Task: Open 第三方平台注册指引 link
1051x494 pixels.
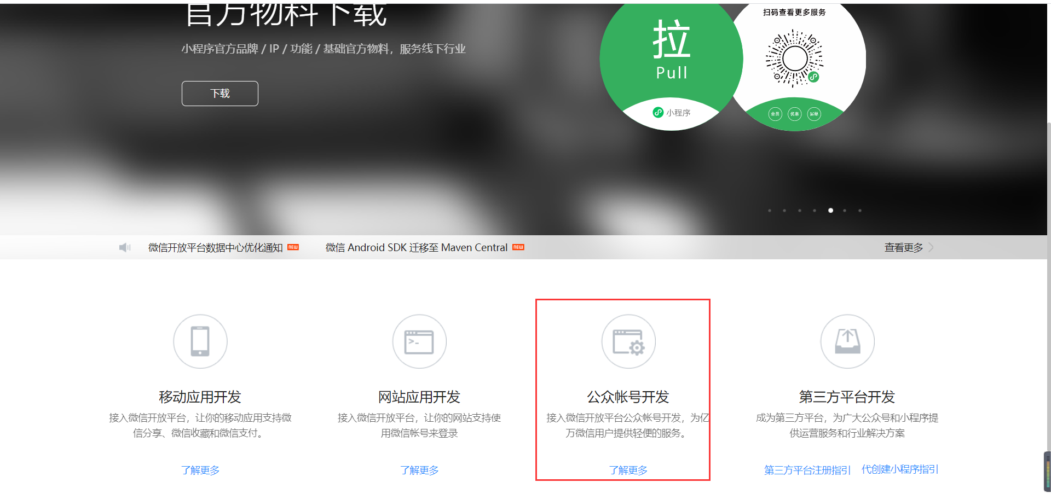Action: 807,470
